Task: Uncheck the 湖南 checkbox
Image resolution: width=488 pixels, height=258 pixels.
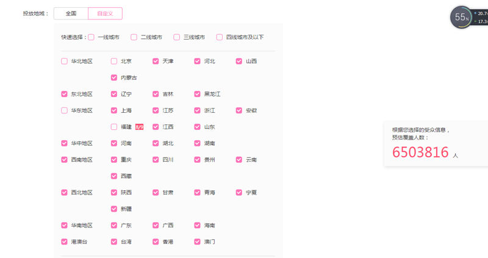Action: point(197,143)
